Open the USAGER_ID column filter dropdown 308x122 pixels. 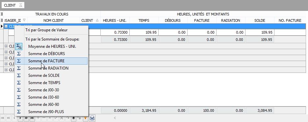[x=24, y=20]
